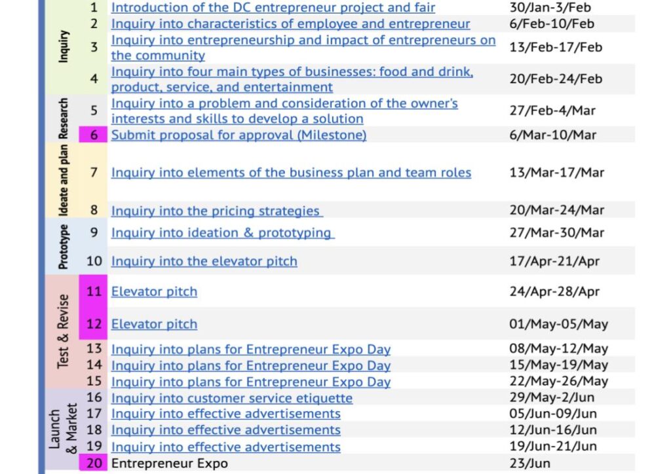Open week 19 effective advertisements link

(225, 447)
